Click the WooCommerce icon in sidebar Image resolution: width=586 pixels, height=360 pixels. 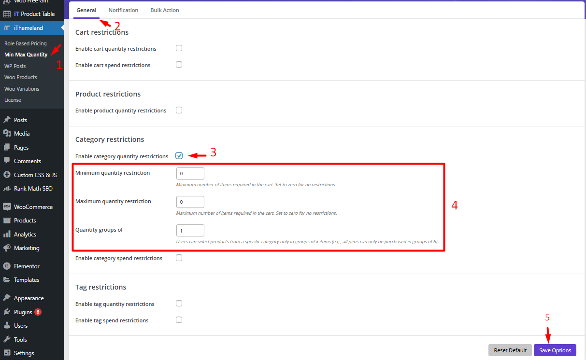7,207
